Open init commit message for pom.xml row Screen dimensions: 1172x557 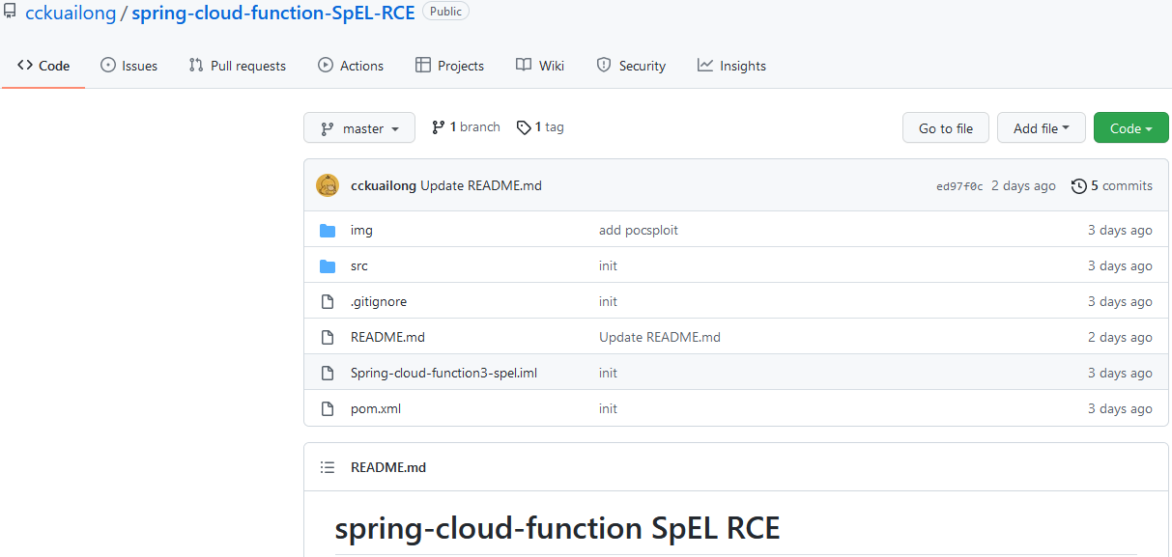[x=608, y=409]
